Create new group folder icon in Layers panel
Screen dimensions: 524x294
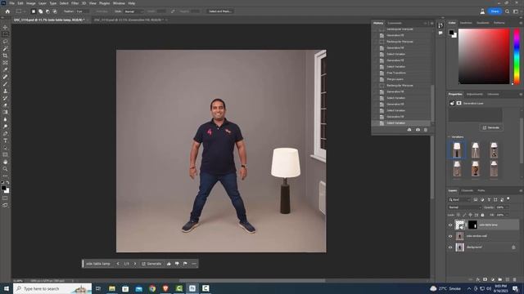click(499, 279)
